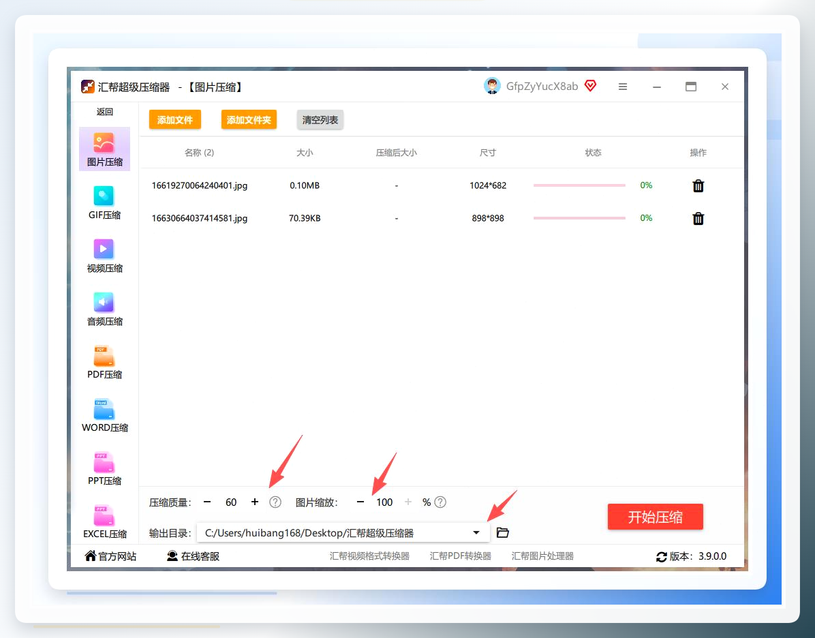815x638 pixels.
Task: Open the PDF压缩 tool
Action: [104, 363]
